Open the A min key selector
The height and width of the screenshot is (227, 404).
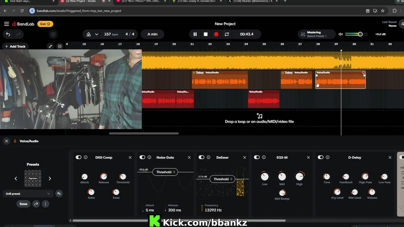pos(152,34)
